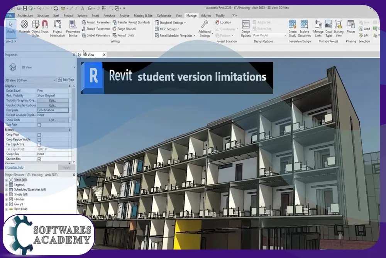The height and width of the screenshot is (258, 386).
Task: Open Project Information dialog
Action: click(x=58, y=28)
